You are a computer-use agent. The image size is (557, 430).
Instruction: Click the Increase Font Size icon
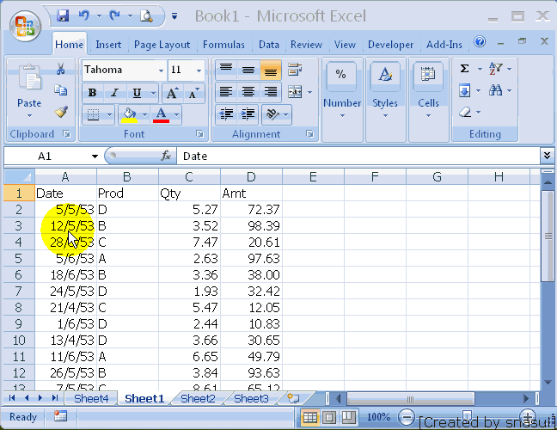[172, 93]
